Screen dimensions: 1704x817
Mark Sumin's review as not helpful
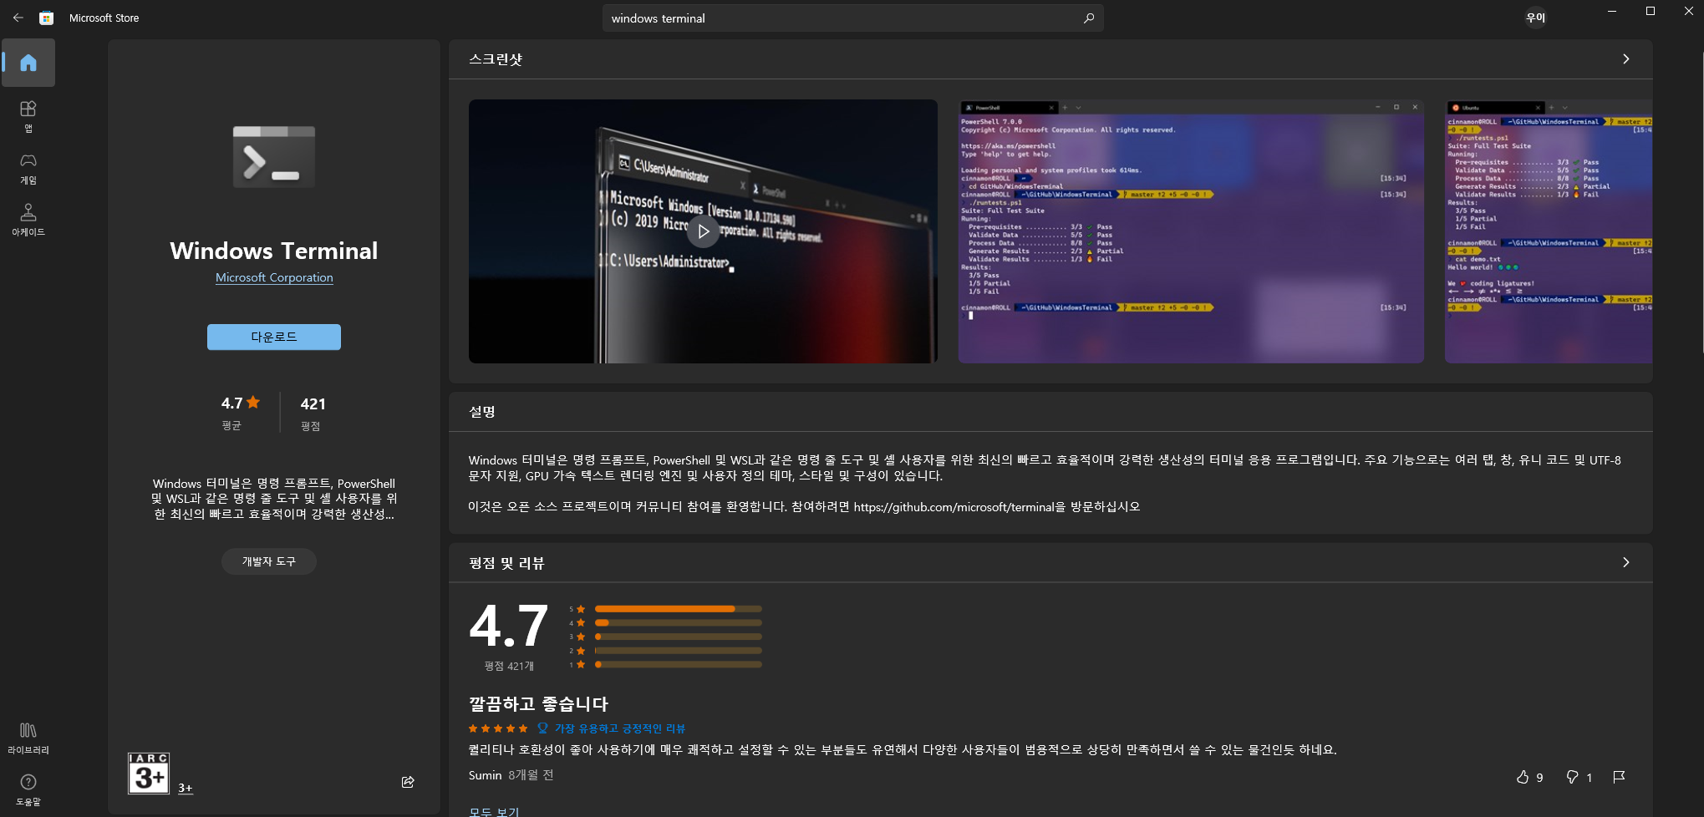[1578, 777]
